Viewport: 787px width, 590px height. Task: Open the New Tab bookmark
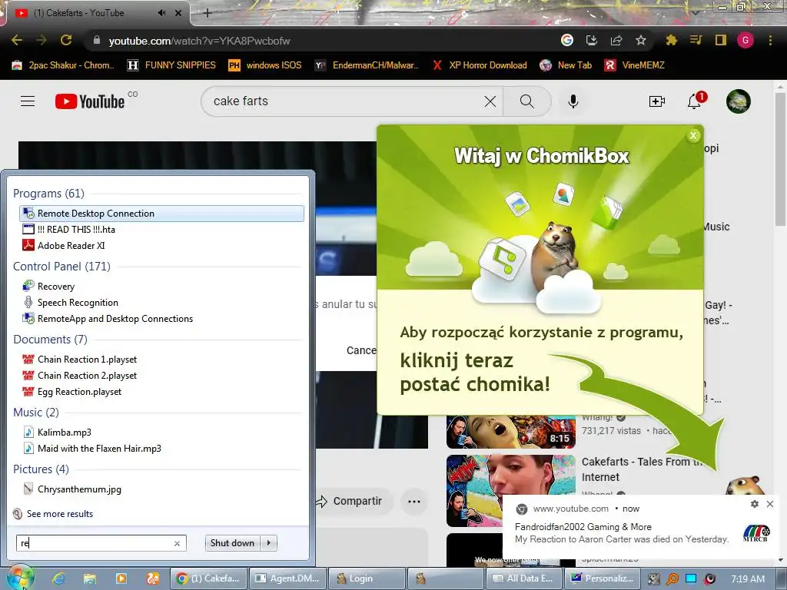pos(566,65)
